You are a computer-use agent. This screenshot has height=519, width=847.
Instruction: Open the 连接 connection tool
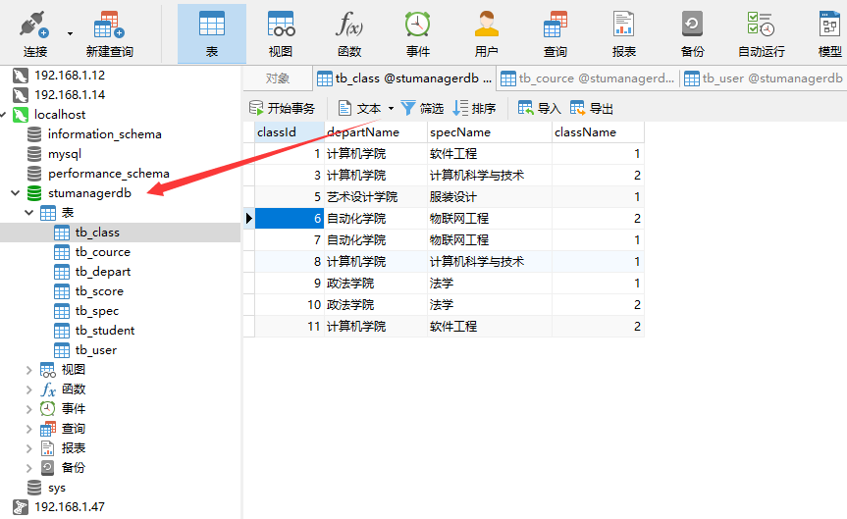coord(35,34)
